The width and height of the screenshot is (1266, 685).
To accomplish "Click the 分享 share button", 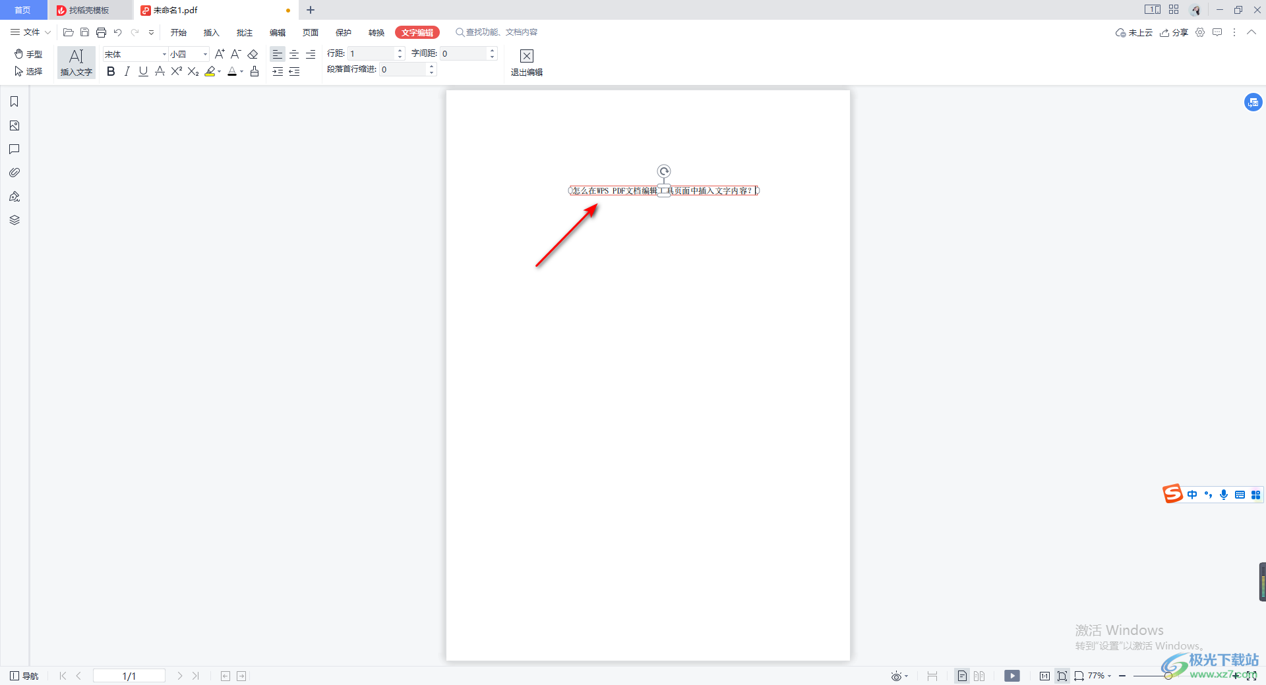I will pyautogui.click(x=1174, y=32).
